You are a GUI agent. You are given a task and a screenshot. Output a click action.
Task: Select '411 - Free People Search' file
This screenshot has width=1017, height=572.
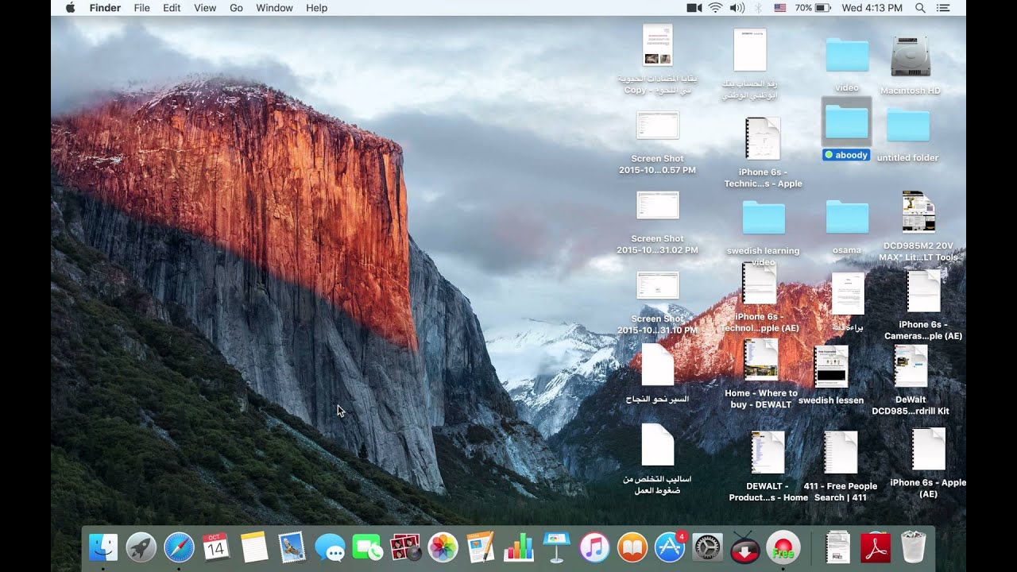click(x=841, y=452)
